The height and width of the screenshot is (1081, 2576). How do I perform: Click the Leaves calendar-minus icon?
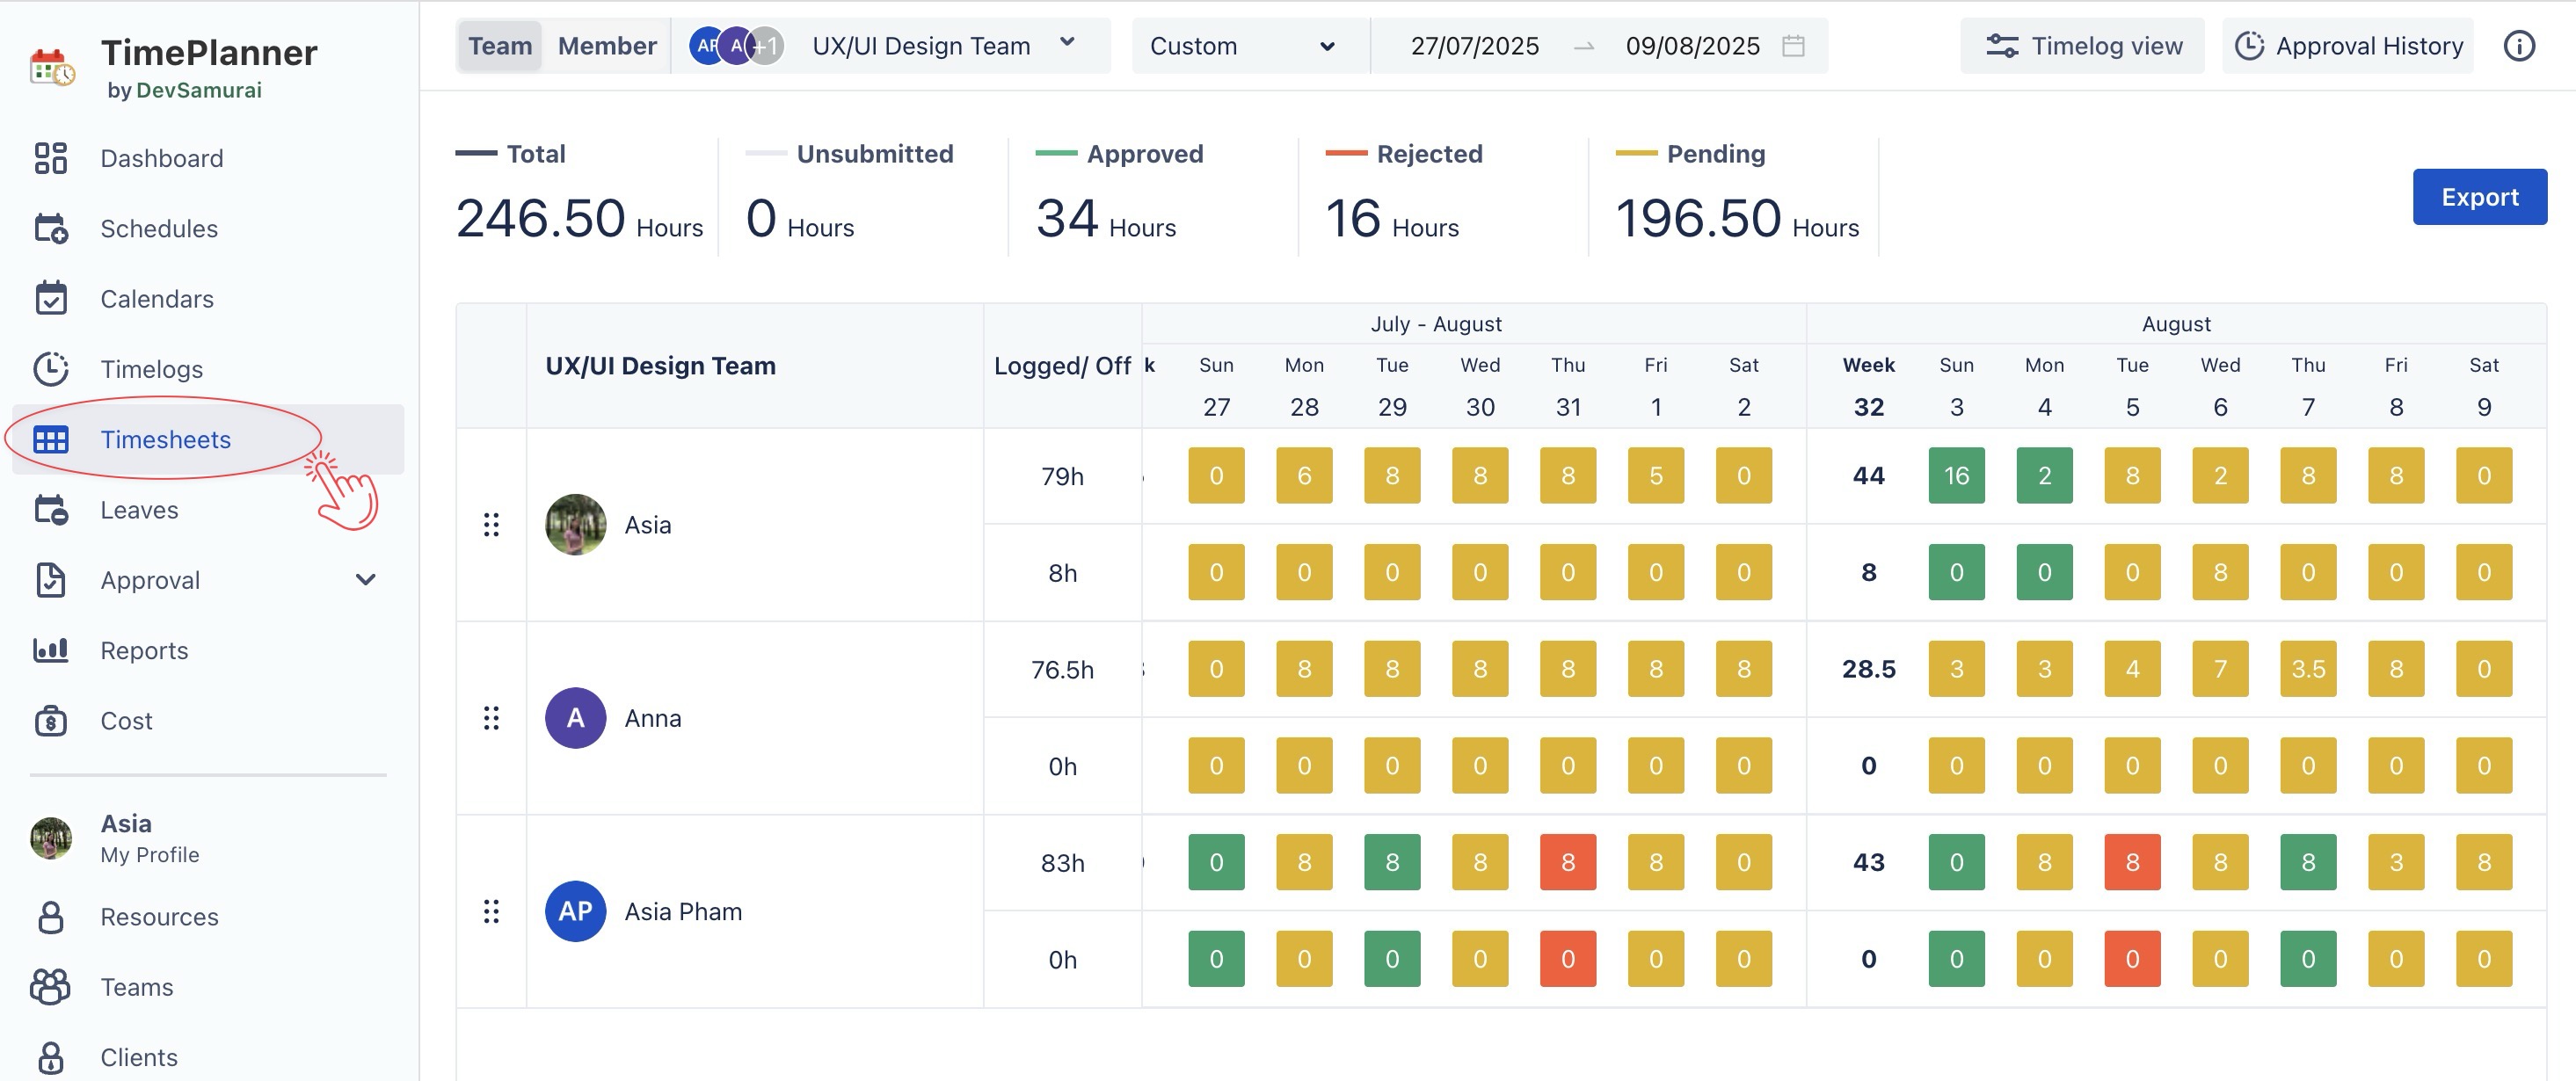[x=50, y=510]
